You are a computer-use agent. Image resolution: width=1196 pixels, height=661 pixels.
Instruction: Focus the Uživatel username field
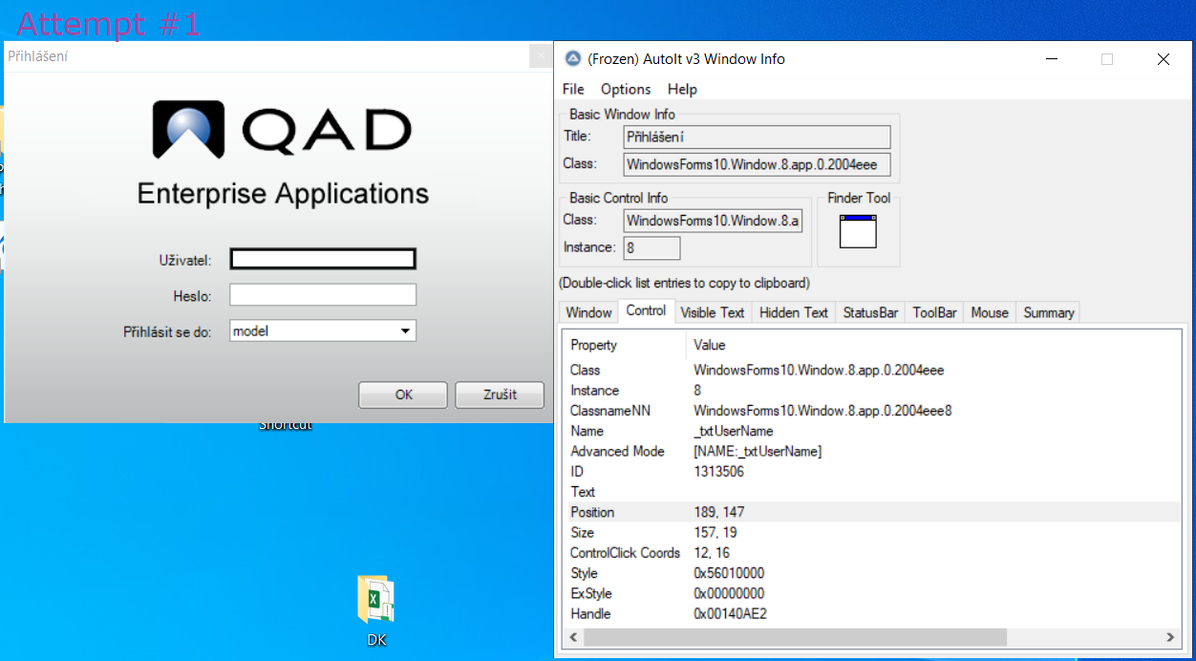point(323,259)
